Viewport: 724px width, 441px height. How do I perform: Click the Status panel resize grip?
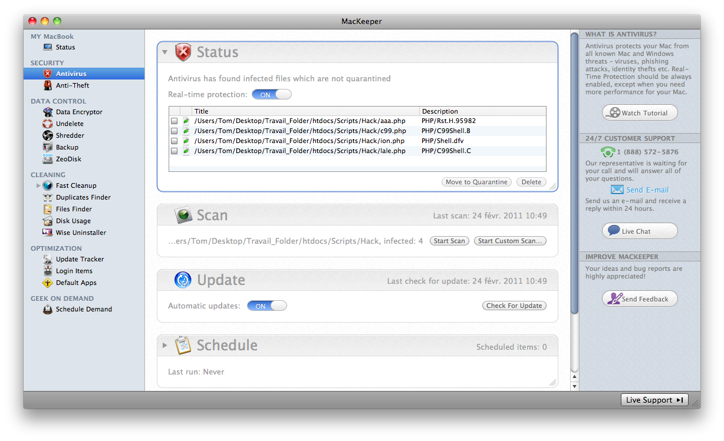[x=552, y=186]
